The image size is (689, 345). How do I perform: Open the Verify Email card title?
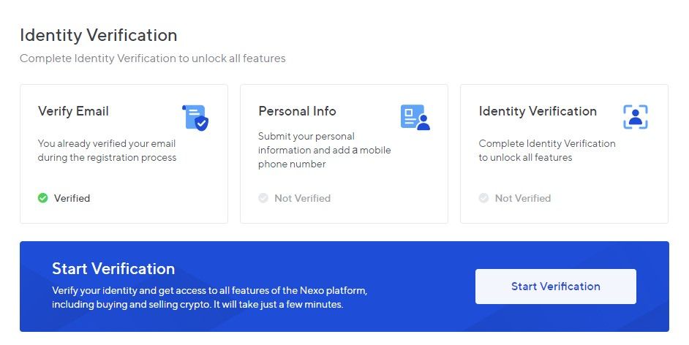[73, 112]
